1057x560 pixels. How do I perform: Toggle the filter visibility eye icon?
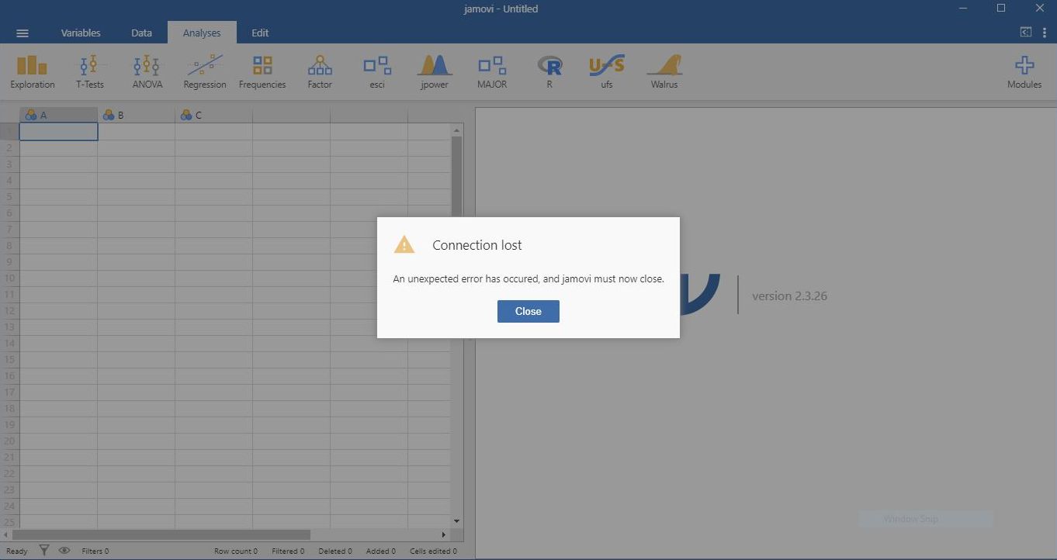(x=64, y=551)
